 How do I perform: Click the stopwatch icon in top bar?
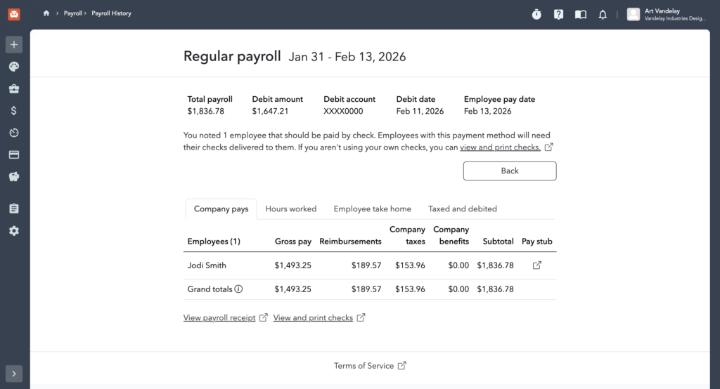(536, 14)
